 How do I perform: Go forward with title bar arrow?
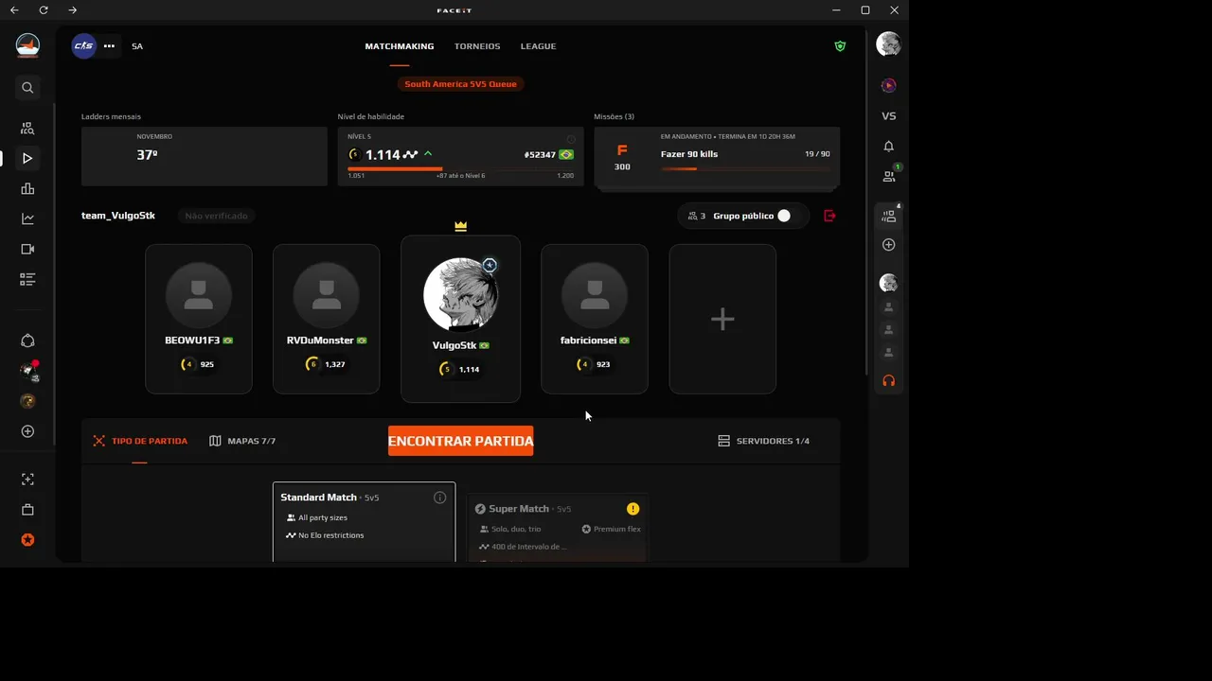click(73, 9)
